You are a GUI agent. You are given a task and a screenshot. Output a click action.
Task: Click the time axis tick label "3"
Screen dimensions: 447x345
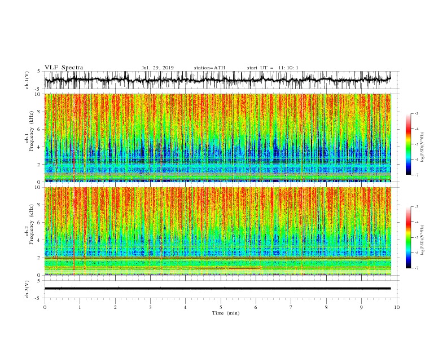coord(150,307)
